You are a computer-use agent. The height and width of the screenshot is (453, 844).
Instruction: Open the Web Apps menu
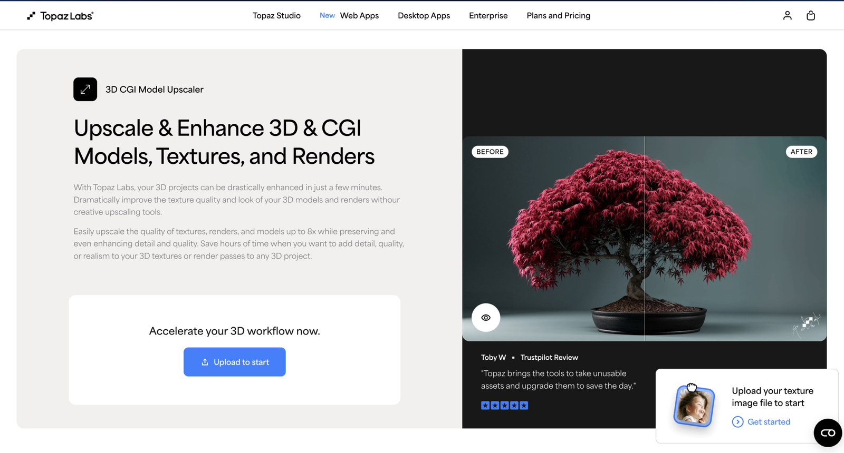[x=359, y=16]
